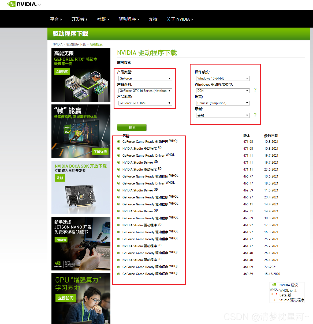Open the 产品类型 GeForce dropdown
This screenshot has height=324, width=313.
pos(145,78)
